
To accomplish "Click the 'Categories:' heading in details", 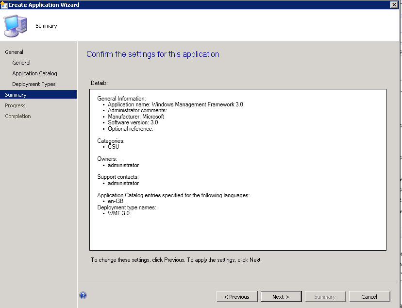I will click(111, 141).
